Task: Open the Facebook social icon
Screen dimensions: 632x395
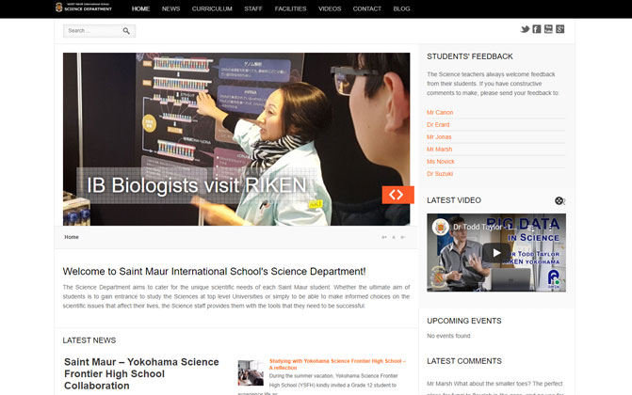Action: [x=537, y=29]
